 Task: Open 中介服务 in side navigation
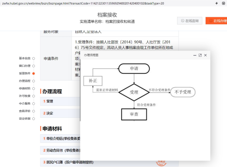(x=27, y=104)
